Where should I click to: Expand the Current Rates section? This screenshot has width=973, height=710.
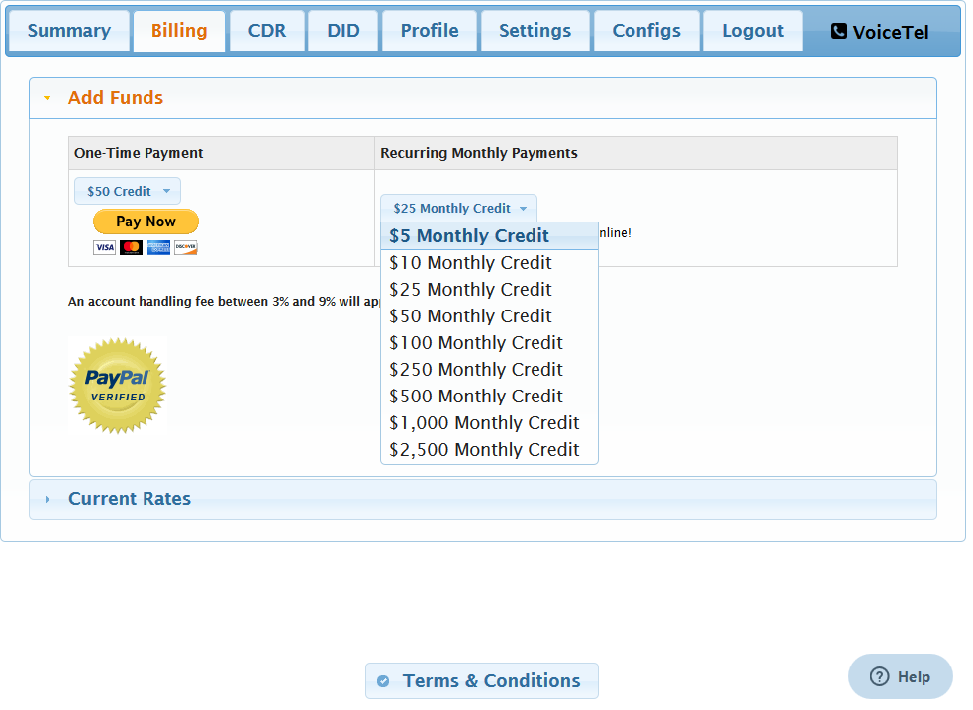483,499
